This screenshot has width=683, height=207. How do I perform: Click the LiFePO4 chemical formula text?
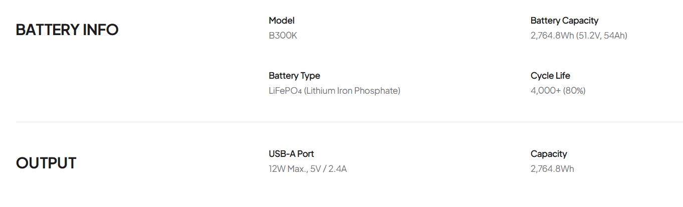(x=285, y=91)
